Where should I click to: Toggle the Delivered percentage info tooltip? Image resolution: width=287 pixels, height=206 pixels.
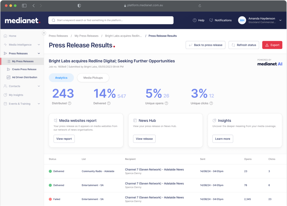[109, 103]
